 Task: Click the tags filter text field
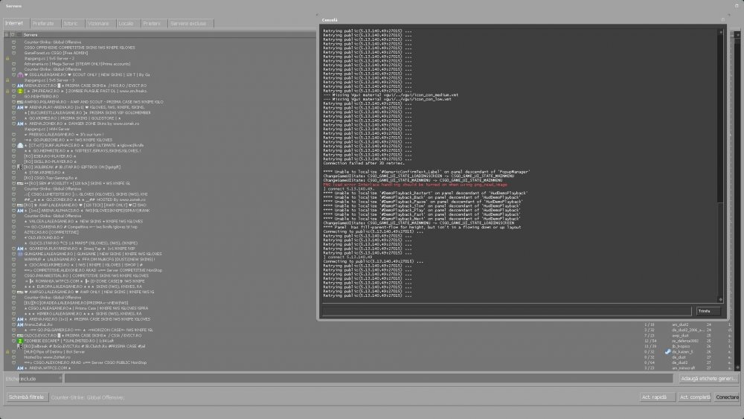click(369, 379)
